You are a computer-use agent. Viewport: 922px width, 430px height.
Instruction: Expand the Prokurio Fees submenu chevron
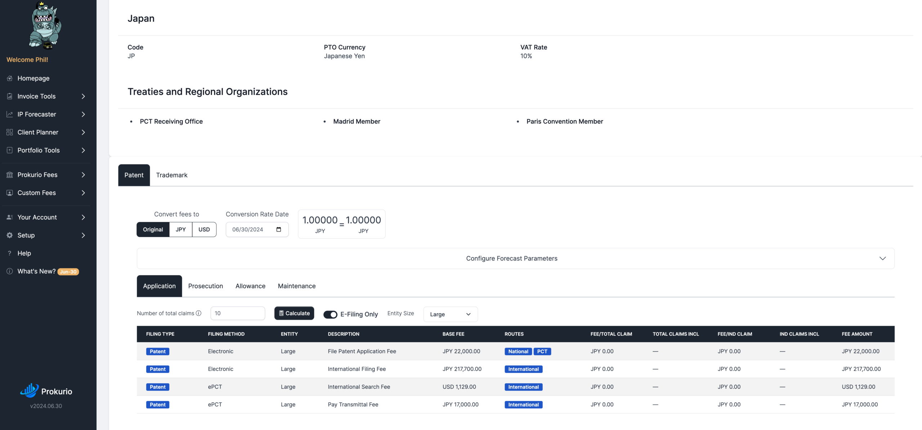[x=83, y=175]
